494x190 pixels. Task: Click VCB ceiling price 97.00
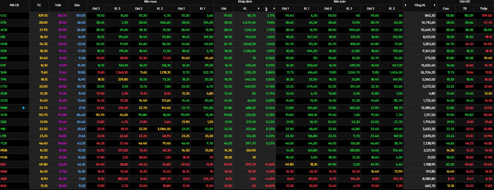pos(62,115)
